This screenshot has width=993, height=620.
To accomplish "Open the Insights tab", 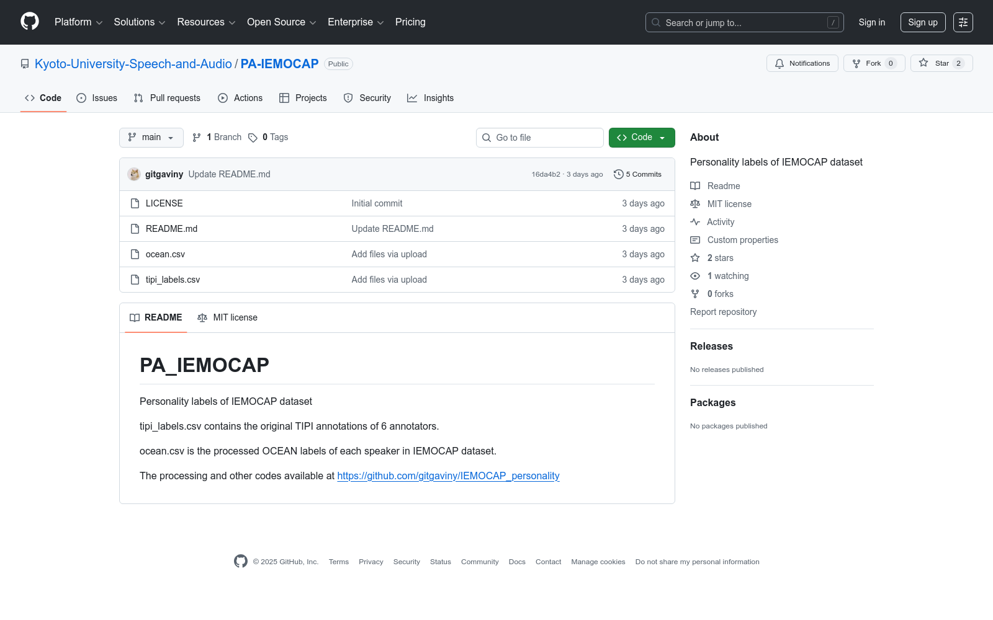I will click(x=430, y=98).
